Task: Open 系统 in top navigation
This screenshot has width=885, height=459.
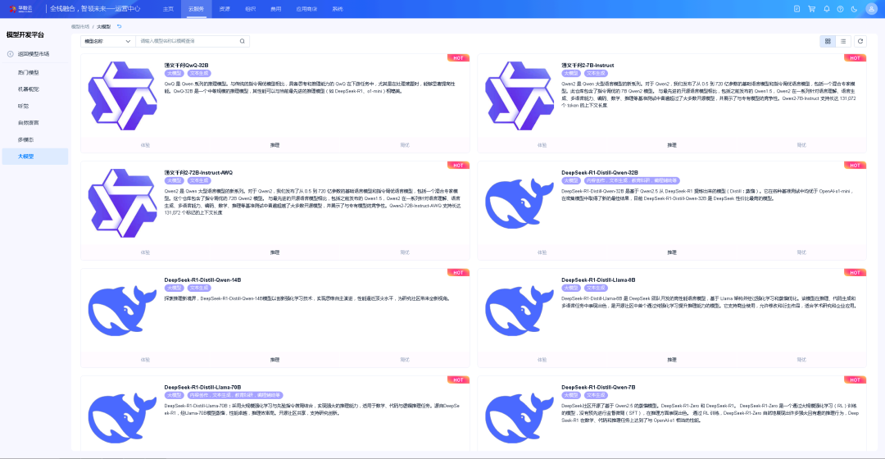Action: [x=338, y=9]
